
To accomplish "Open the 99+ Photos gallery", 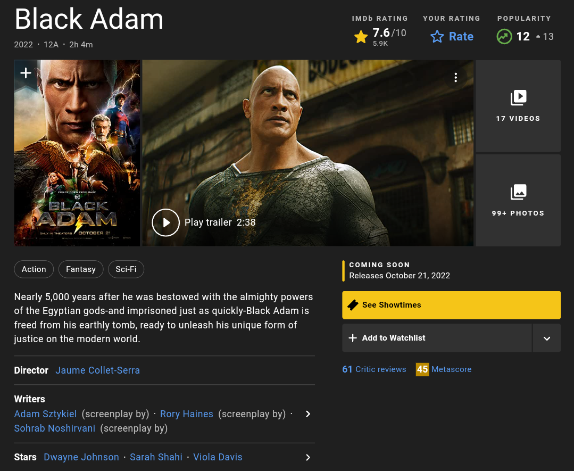I will click(x=518, y=200).
